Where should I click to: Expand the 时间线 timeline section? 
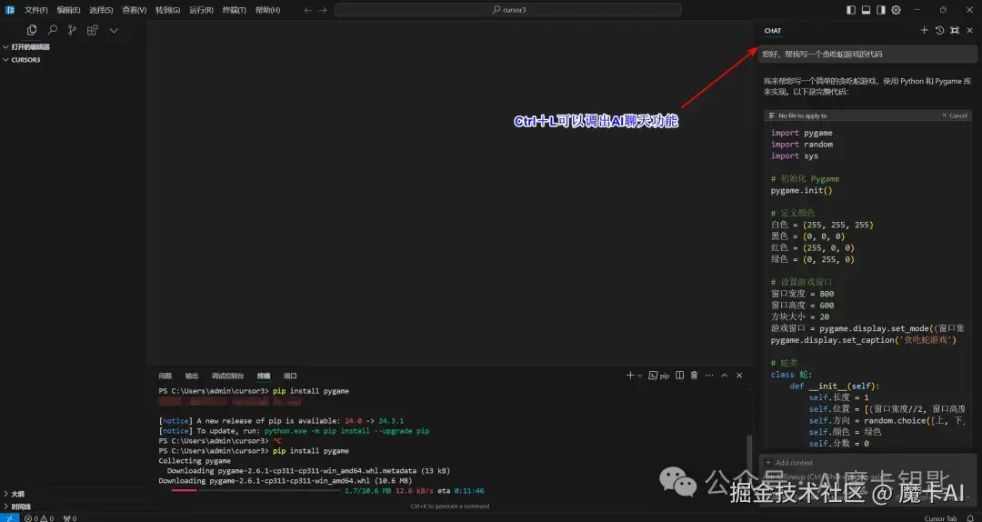pos(74,507)
